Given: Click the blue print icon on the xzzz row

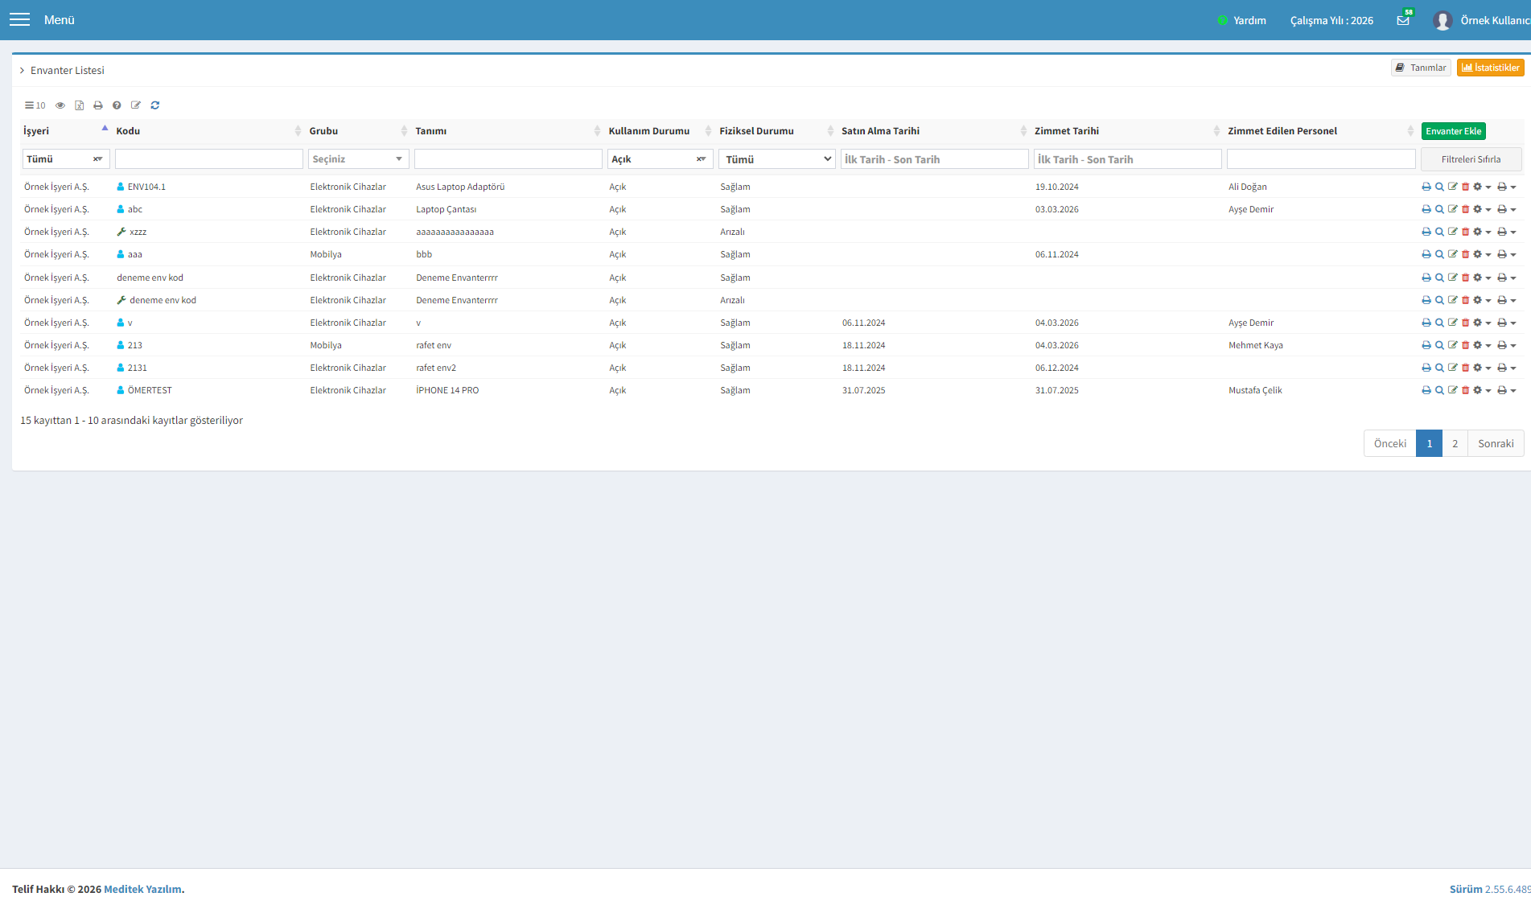Looking at the screenshot, I should (1426, 232).
